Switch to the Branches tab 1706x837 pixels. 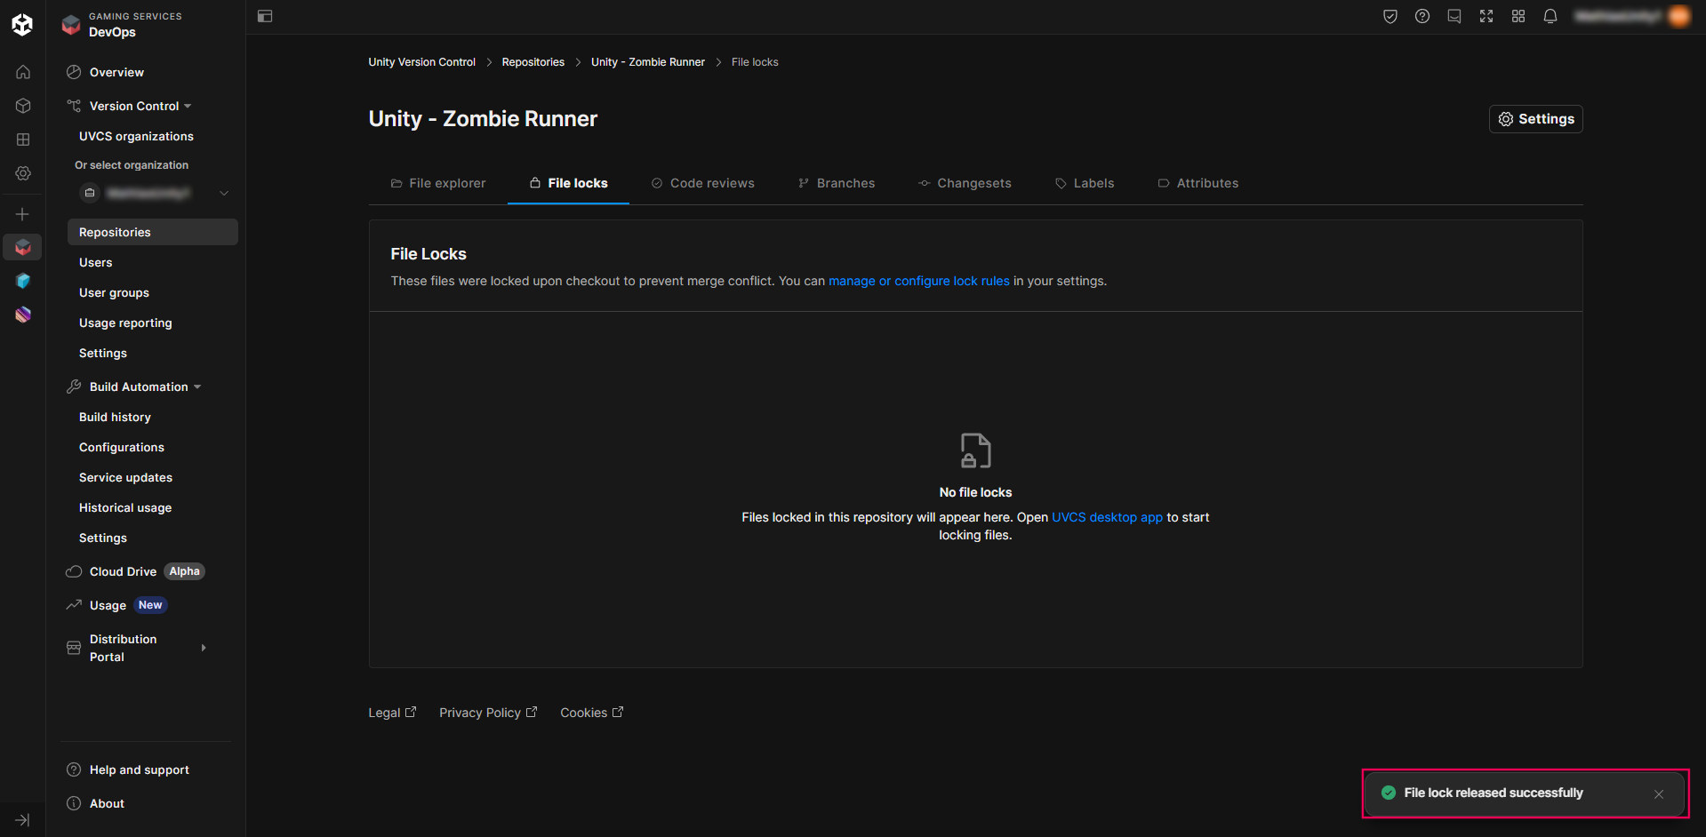tap(837, 183)
